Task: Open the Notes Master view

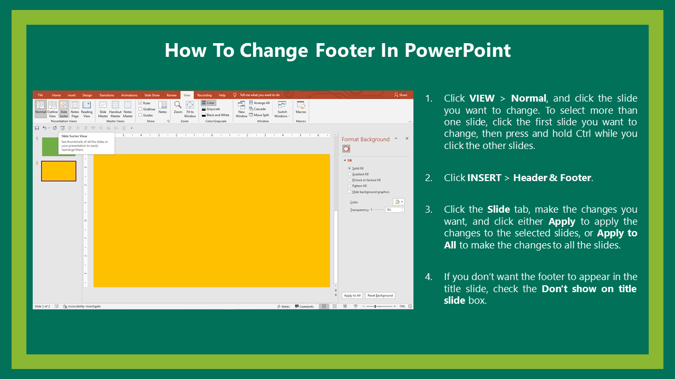Action: tap(128, 109)
